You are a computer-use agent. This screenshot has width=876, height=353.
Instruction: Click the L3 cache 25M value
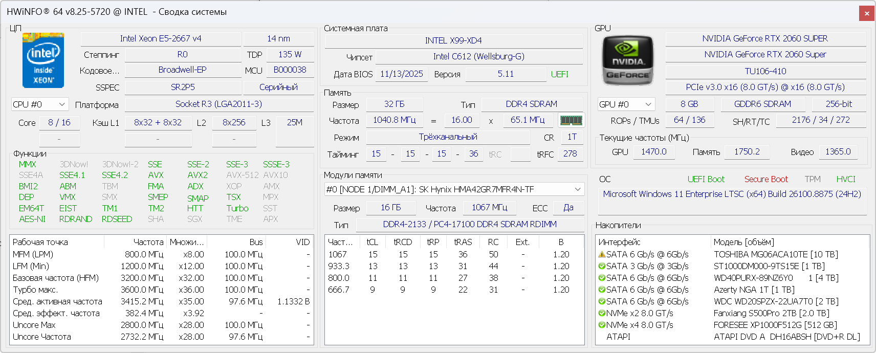[295, 122]
